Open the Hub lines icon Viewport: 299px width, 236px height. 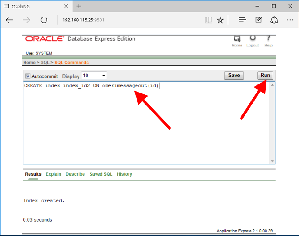click(x=242, y=20)
